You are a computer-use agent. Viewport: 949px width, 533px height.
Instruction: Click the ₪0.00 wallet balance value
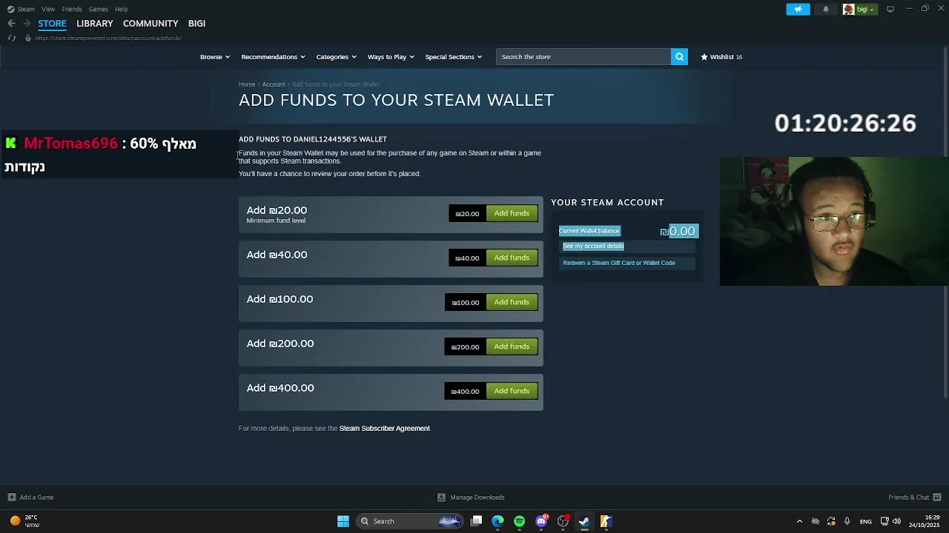pyautogui.click(x=678, y=232)
